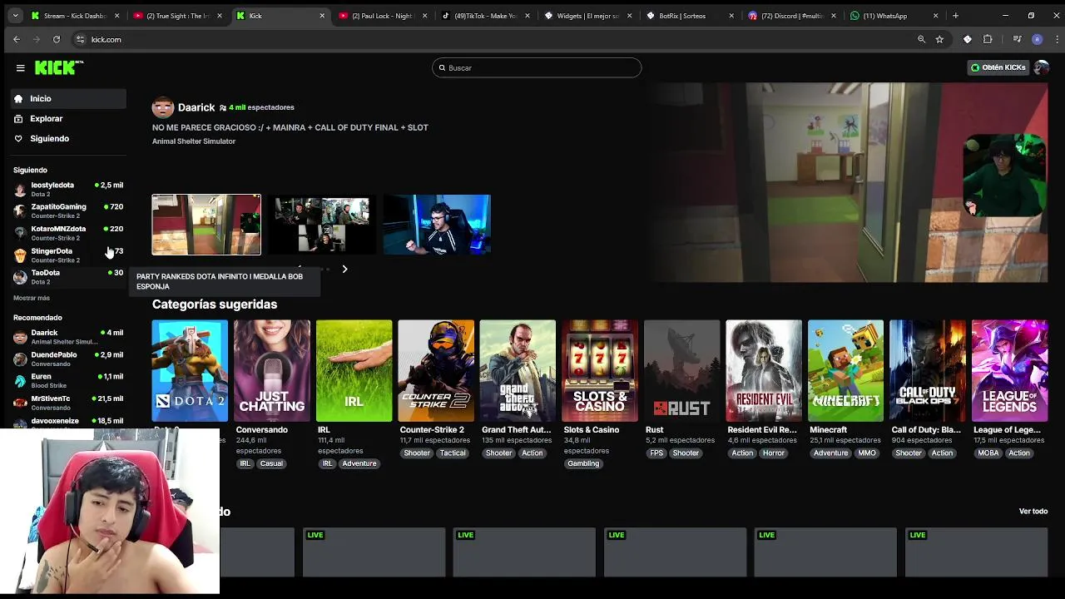
Task: Select the second featured stream thumbnail
Action: 322,225
